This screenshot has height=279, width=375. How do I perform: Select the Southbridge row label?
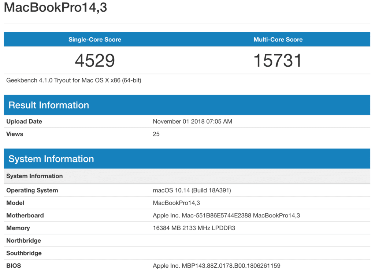pyautogui.click(x=24, y=253)
